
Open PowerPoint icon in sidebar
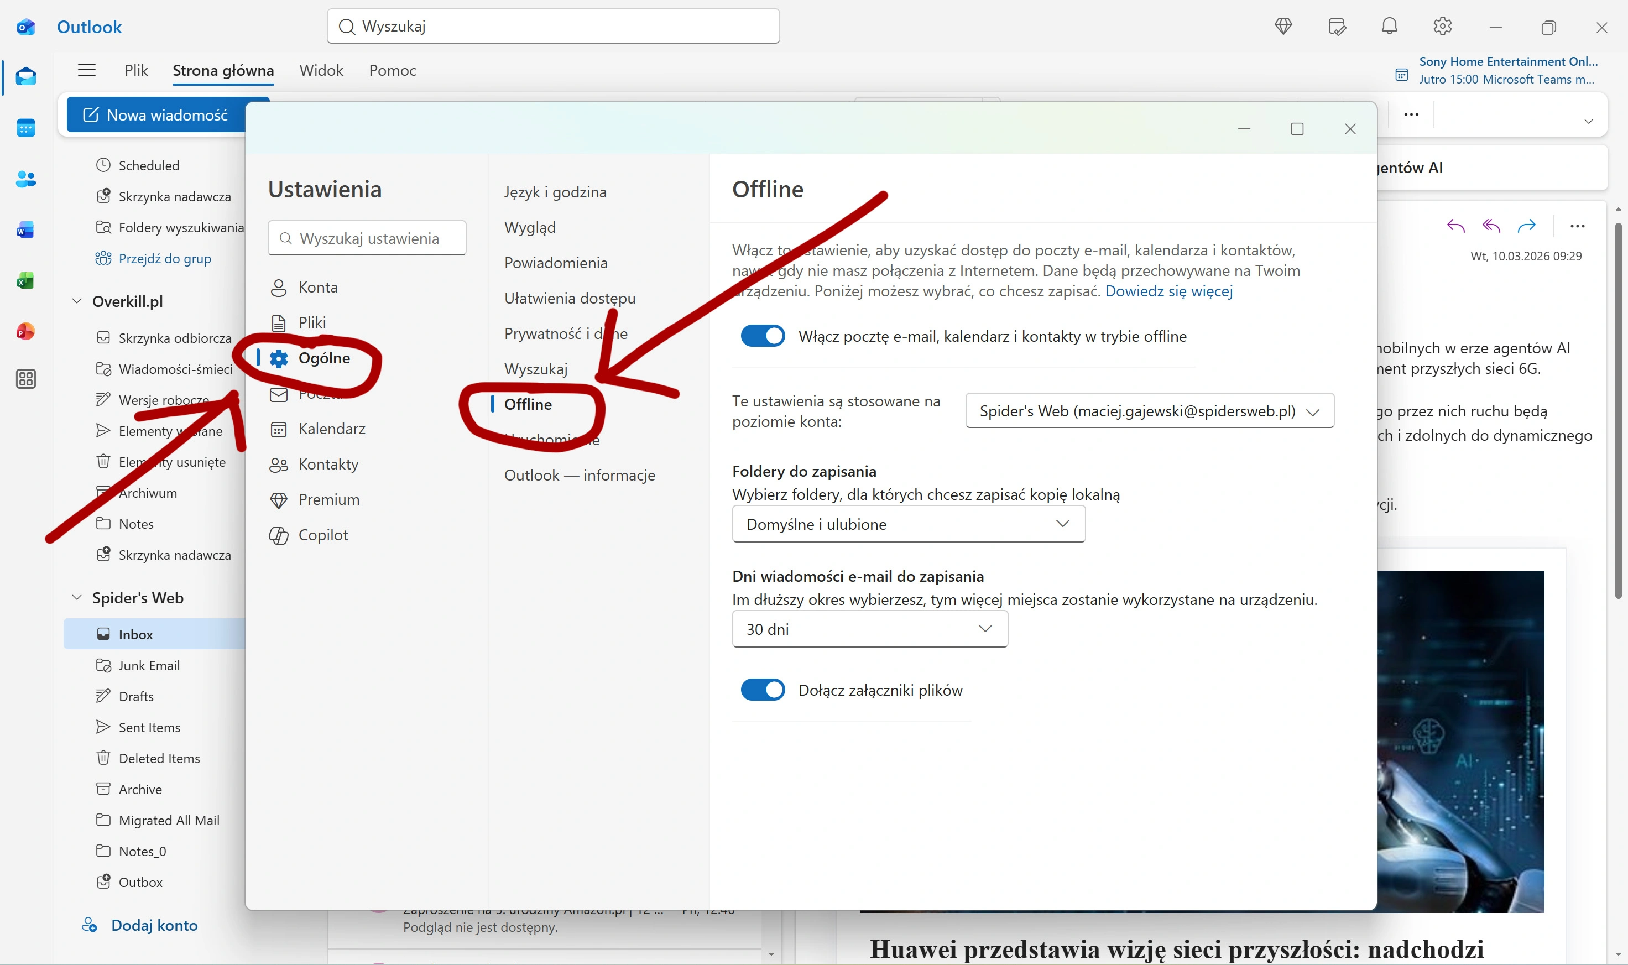25,332
